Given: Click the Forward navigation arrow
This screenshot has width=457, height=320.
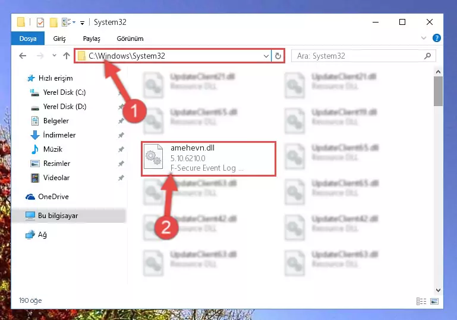Looking at the screenshot, I should (x=40, y=56).
